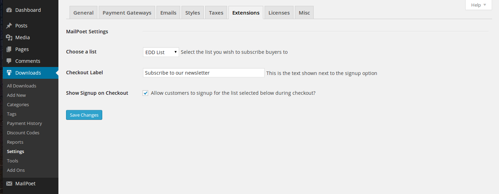Click the Downloads arrow icon

pos(9,73)
